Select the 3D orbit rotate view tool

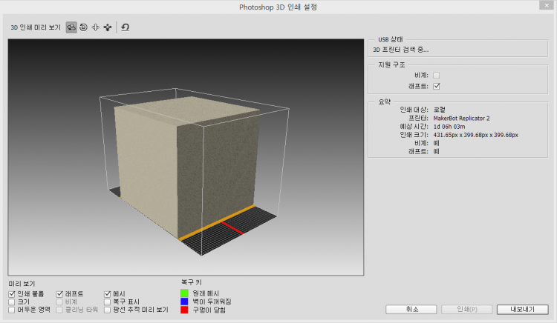pyautogui.click(x=71, y=27)
